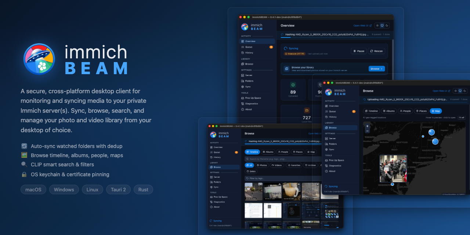Zoom in the map with the plus button

point(367,126)
